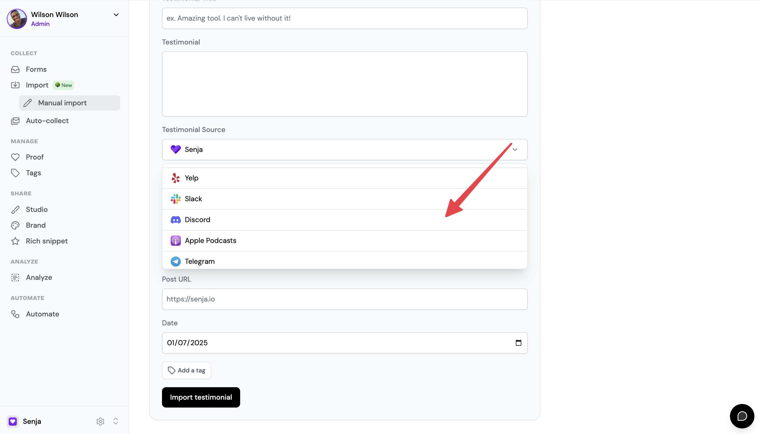760x434 pixels.
Task: Click the Forms inbox icon
Action: [x=15, y=69]
